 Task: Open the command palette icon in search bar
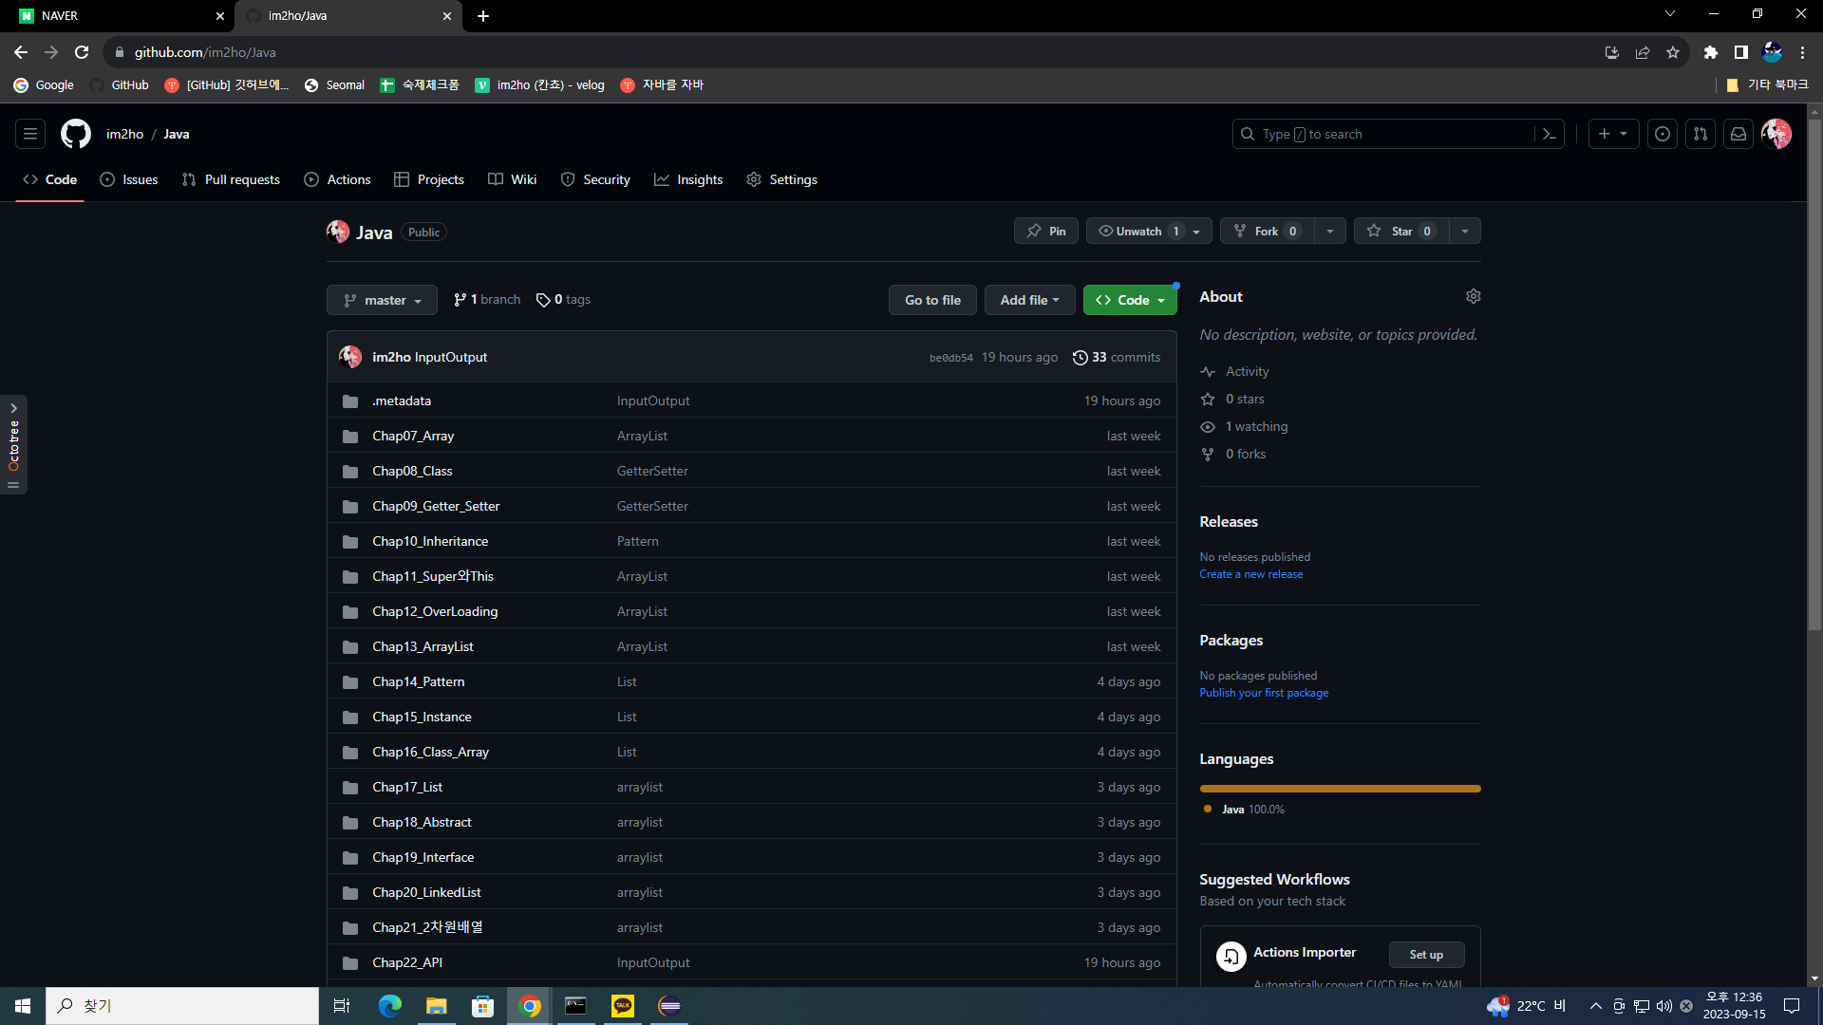(x=1549, y=134)
